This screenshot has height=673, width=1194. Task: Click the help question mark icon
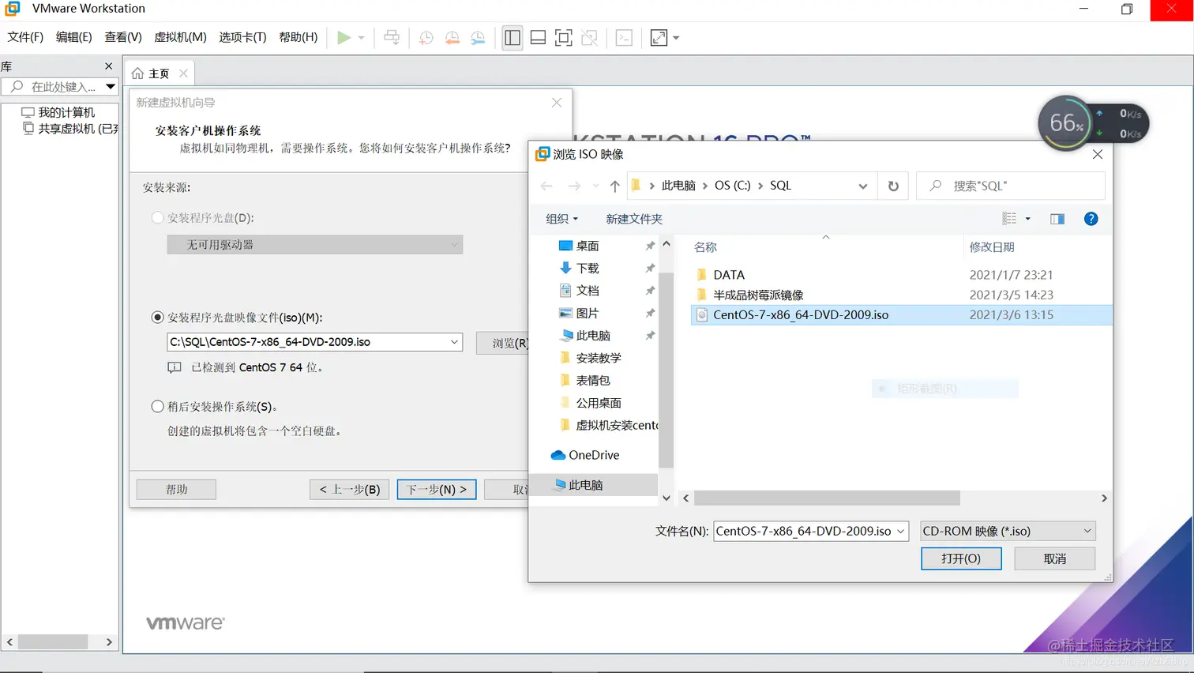1091,219
